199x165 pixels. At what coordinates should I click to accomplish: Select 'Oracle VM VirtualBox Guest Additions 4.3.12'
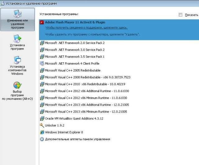click(74, 119)
